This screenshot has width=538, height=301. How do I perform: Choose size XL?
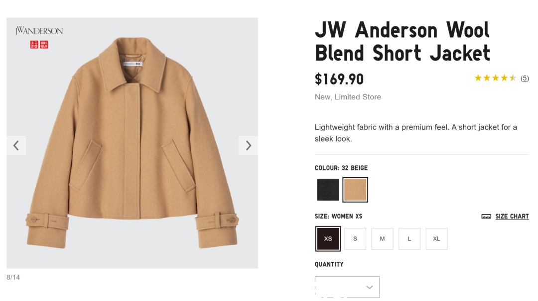436,239
